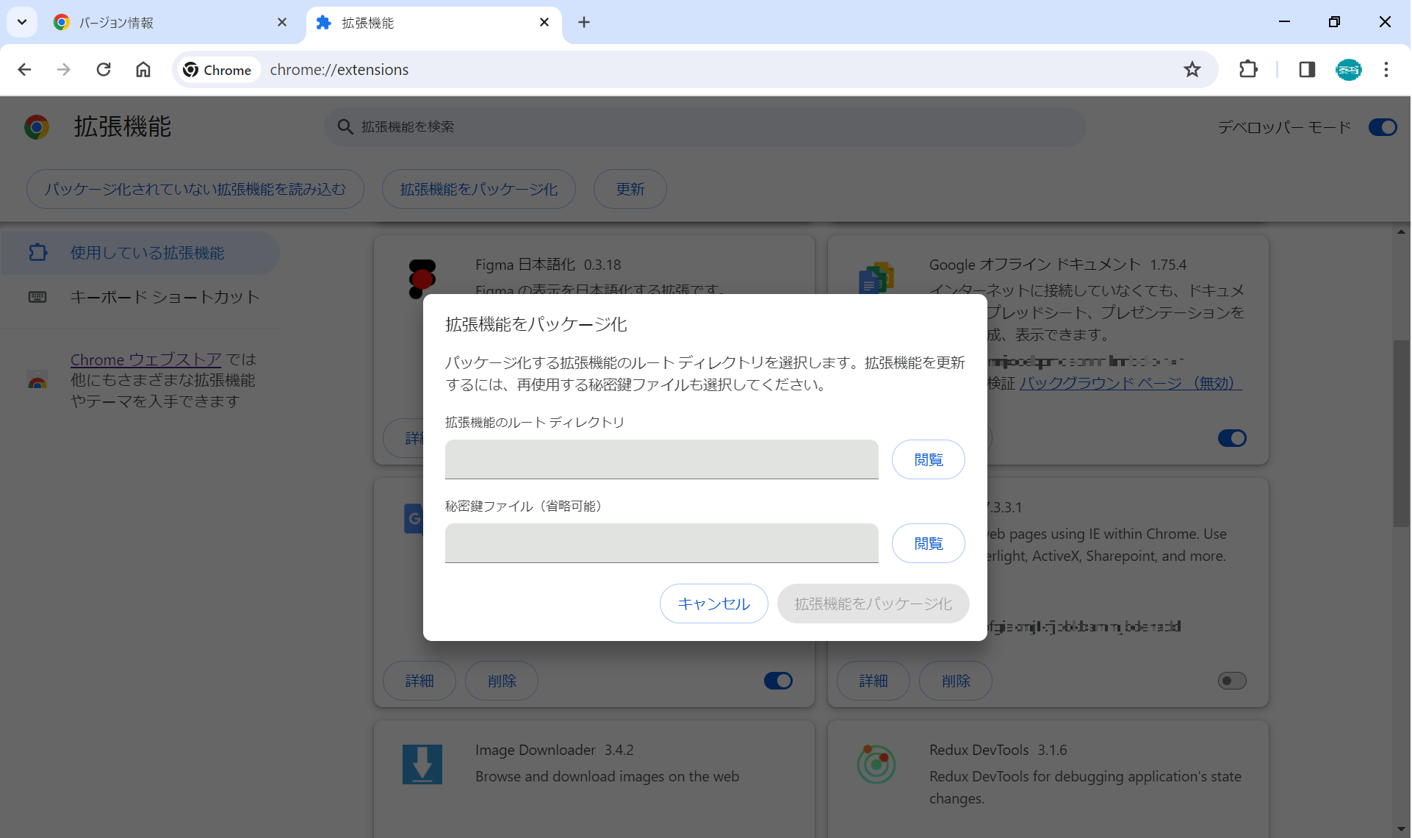Viewport: 1412px width, 838px height.
Task: Turn off デベロッパーモード
Action: point(1382,126)
